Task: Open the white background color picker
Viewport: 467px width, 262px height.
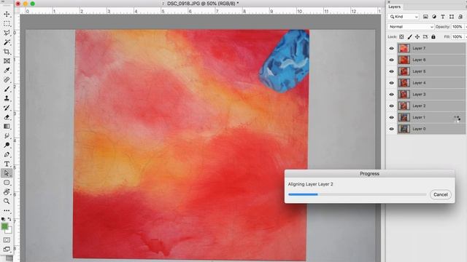Action: point(9,231)
